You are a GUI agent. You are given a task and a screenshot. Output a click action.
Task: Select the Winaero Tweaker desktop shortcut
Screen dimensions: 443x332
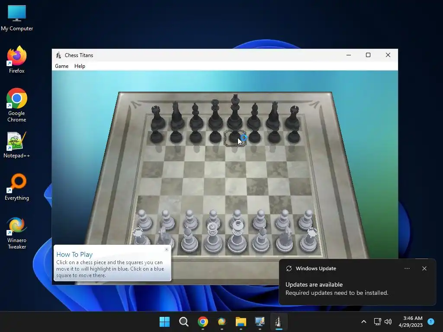click(x=17, y=233)
